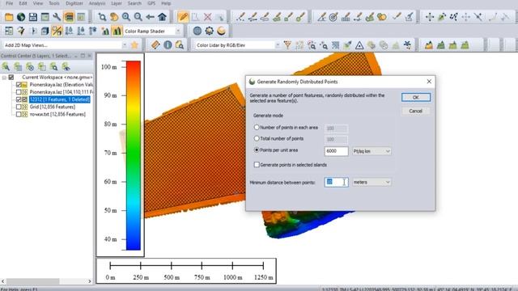Click the favorites star icon
Screen dimensions: 518x291
(134, 45)
